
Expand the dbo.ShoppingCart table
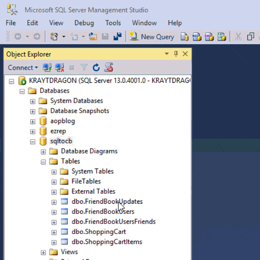click(x=54, y=232)
